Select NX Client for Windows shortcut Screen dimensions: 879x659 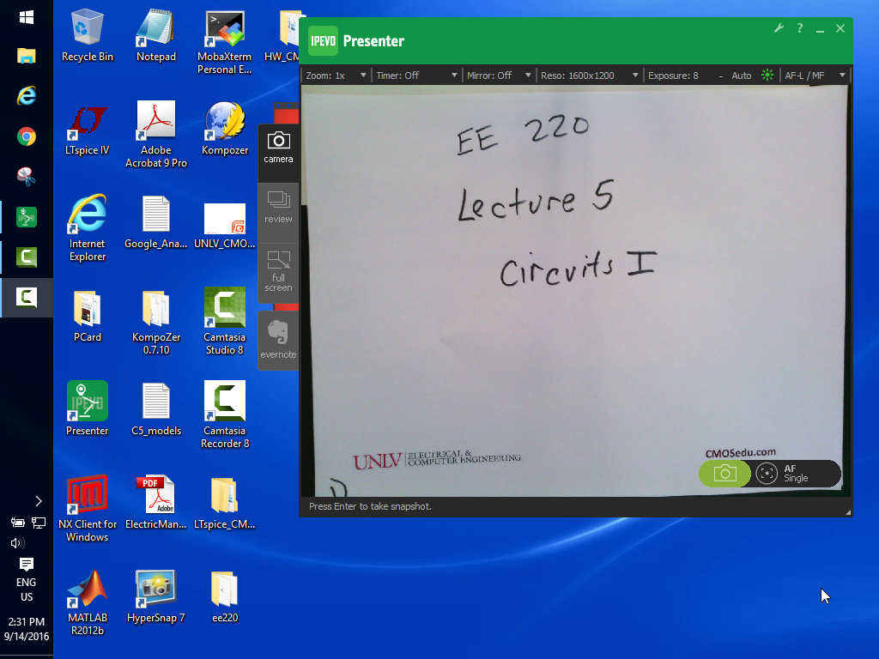(88, 509)
